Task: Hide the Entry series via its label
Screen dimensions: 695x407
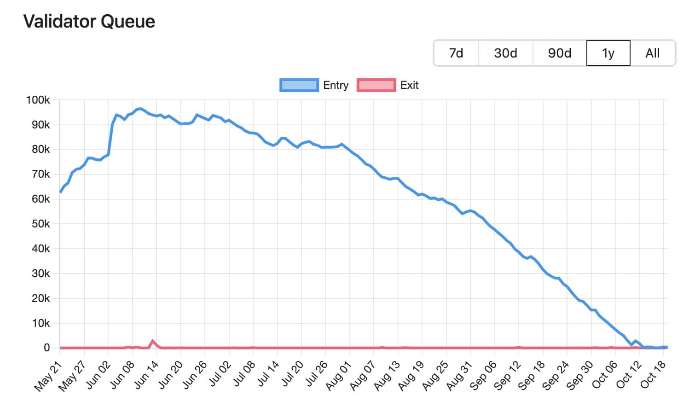Action: click(x=336, y=85)
